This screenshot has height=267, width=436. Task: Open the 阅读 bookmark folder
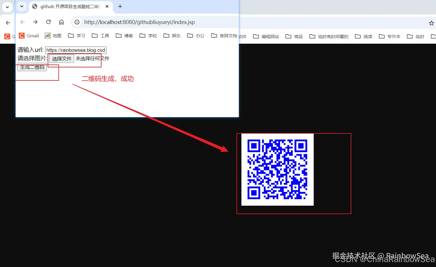pos(364,36)
